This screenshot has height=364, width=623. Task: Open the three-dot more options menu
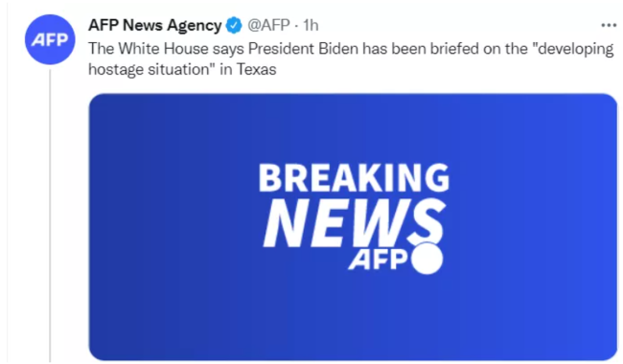pos(609,26)
